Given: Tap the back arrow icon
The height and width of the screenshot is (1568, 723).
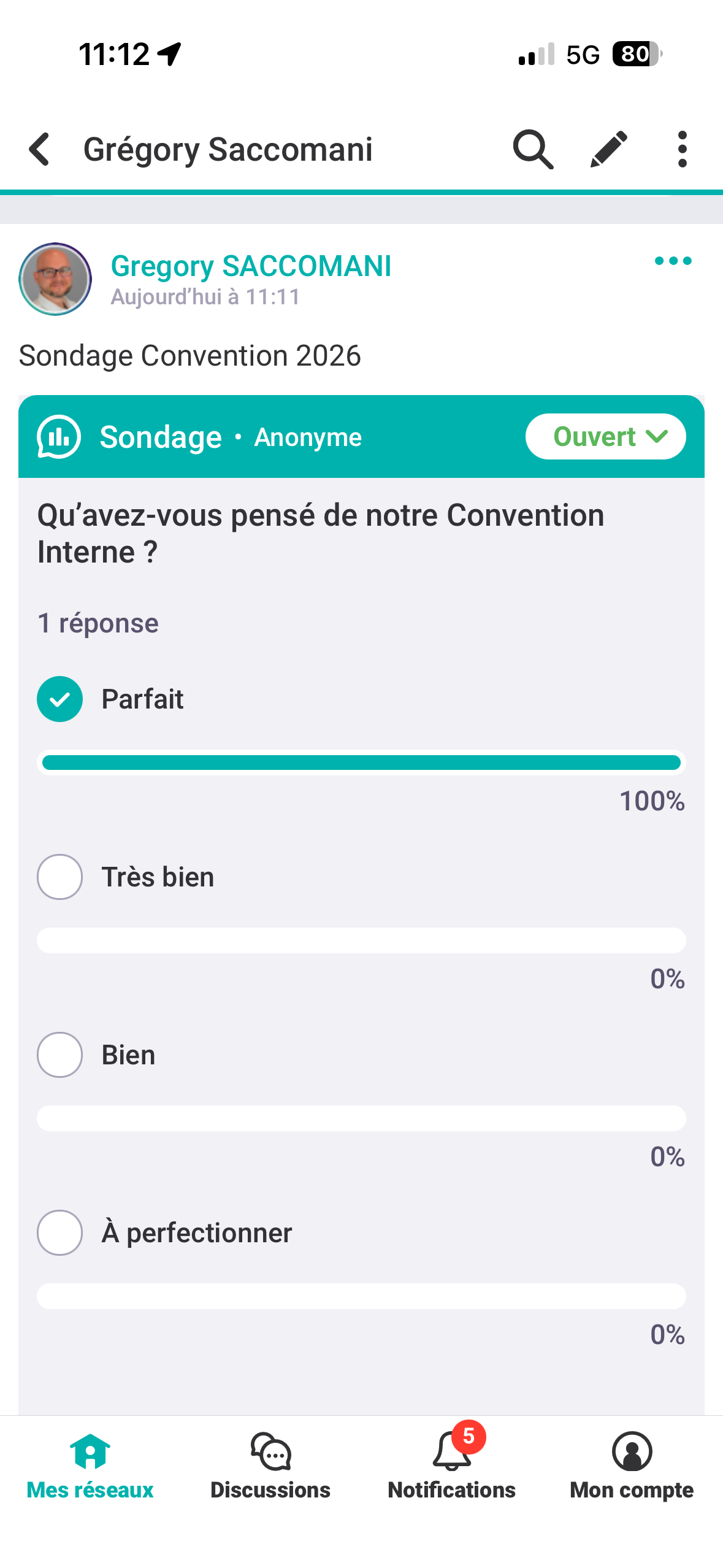Looking at the screenshot, I should click(x=40, y=149).
